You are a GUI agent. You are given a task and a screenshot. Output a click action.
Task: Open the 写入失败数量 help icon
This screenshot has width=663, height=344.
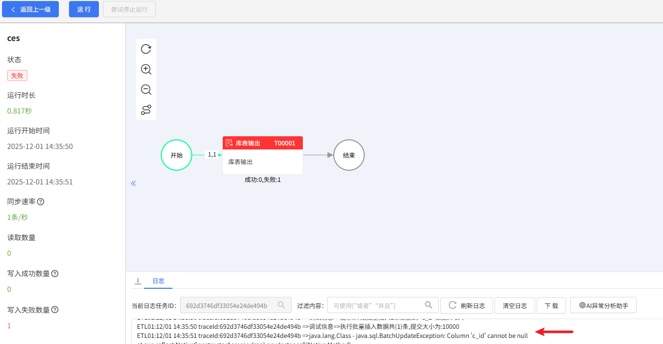(x=54, y=310)
